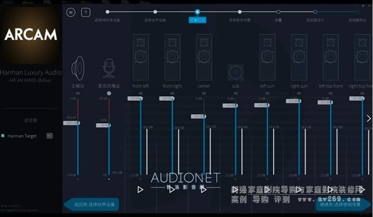Click the left top front speaker icon

[331, 57]
